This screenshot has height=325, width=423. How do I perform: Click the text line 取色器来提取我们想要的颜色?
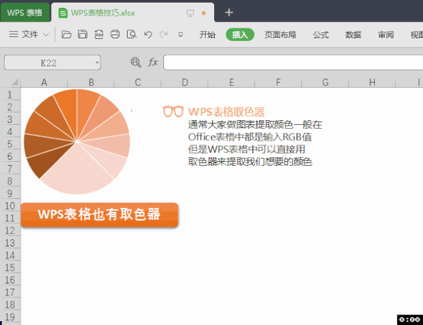pyautogui.click(x=250, y=162)
